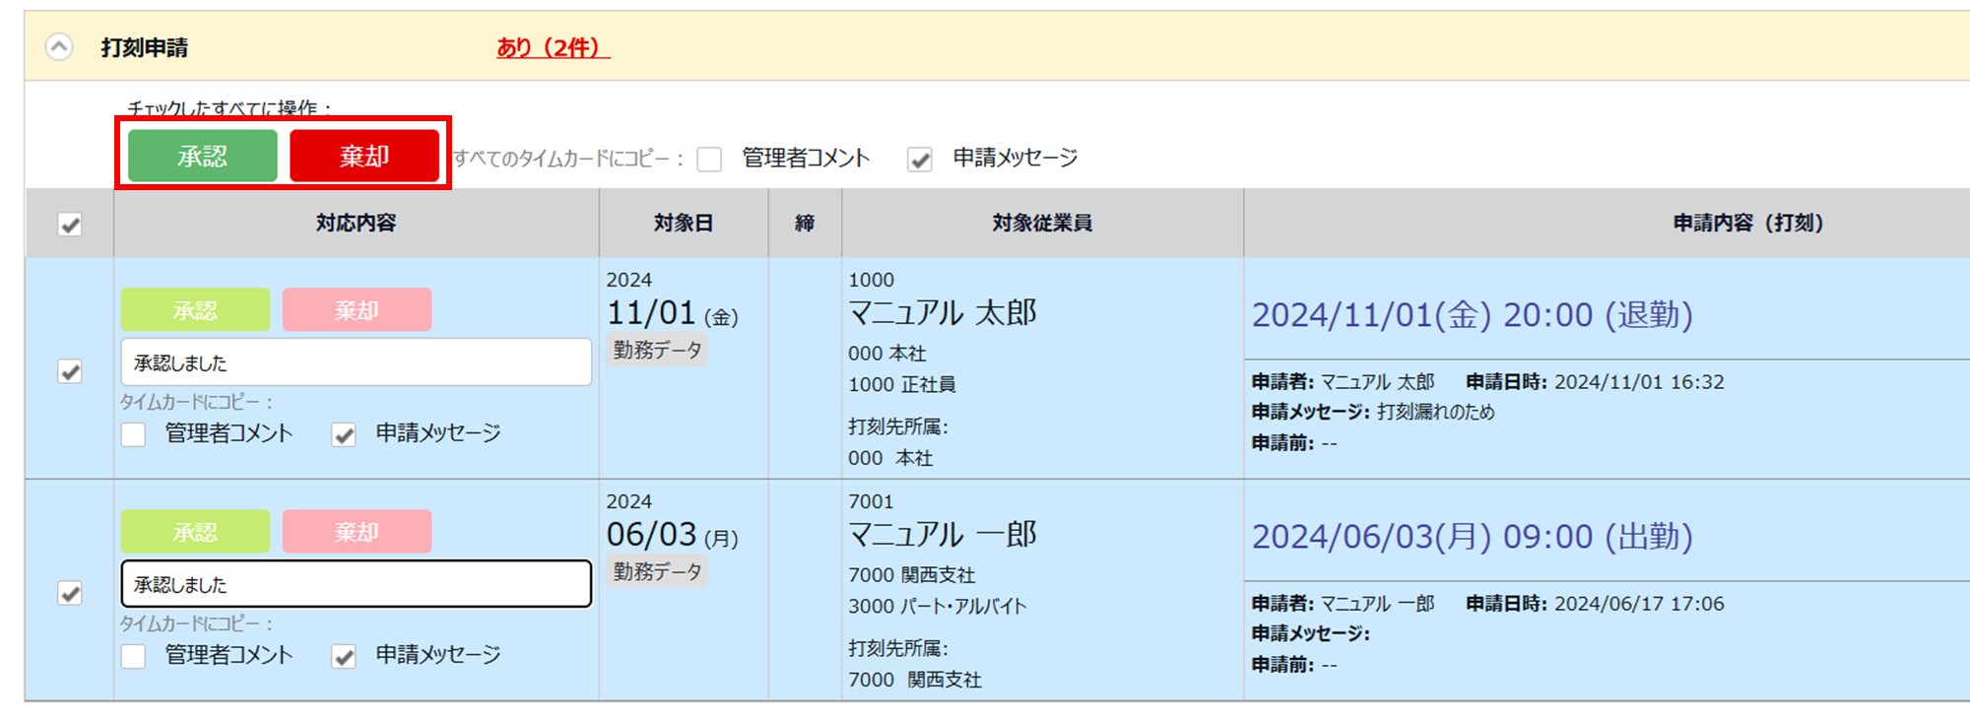This screenshot has height=720, width=1970.
Task: Focus the comment field in the 06/03 row
Action: (357, 584)
